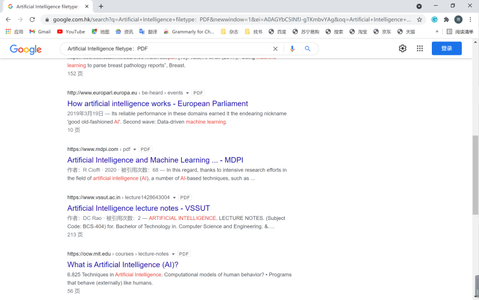479x300 pixels.
Task: Open the Google apps grid icon
Action: point(420,48)
